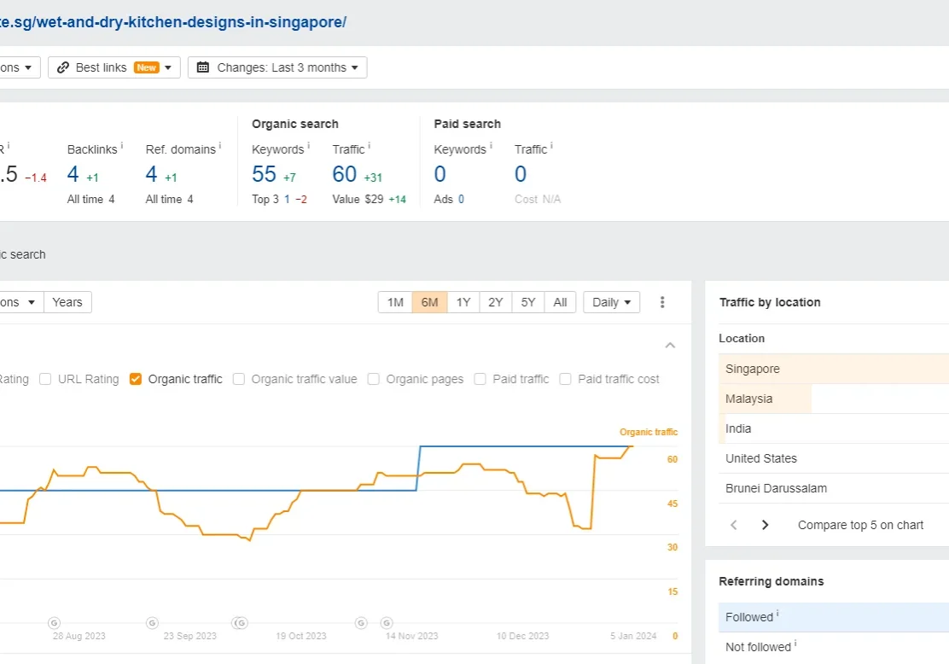949x664 pixels.
Task: Switch to the All time range
Action: coord(560,302)
